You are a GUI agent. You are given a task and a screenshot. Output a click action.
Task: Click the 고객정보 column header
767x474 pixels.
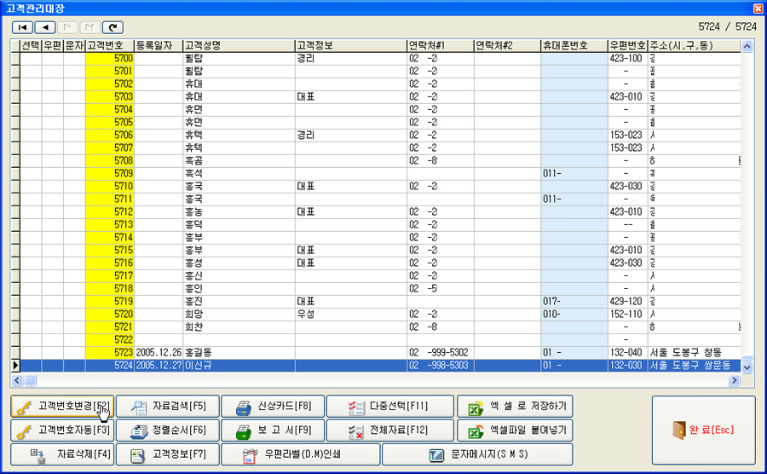click(351, 45)
